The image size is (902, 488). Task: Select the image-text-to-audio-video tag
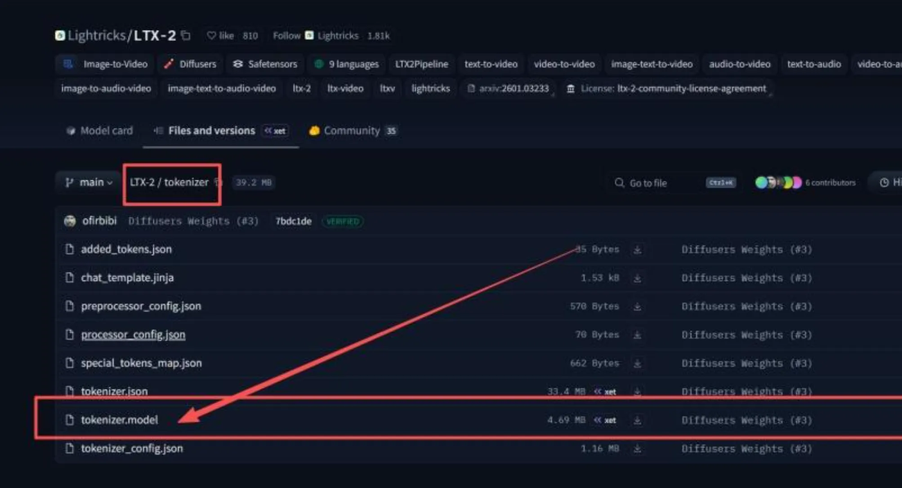[x=222, y=89]
